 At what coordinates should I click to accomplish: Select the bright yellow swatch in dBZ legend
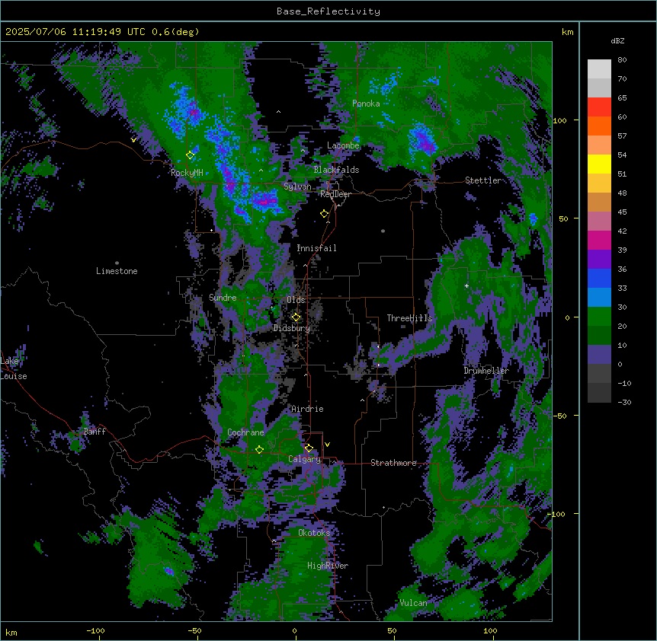[x=599, y=164]
